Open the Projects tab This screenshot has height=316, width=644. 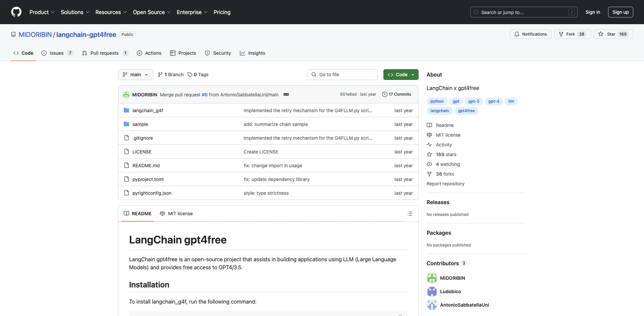click(183, 53)
